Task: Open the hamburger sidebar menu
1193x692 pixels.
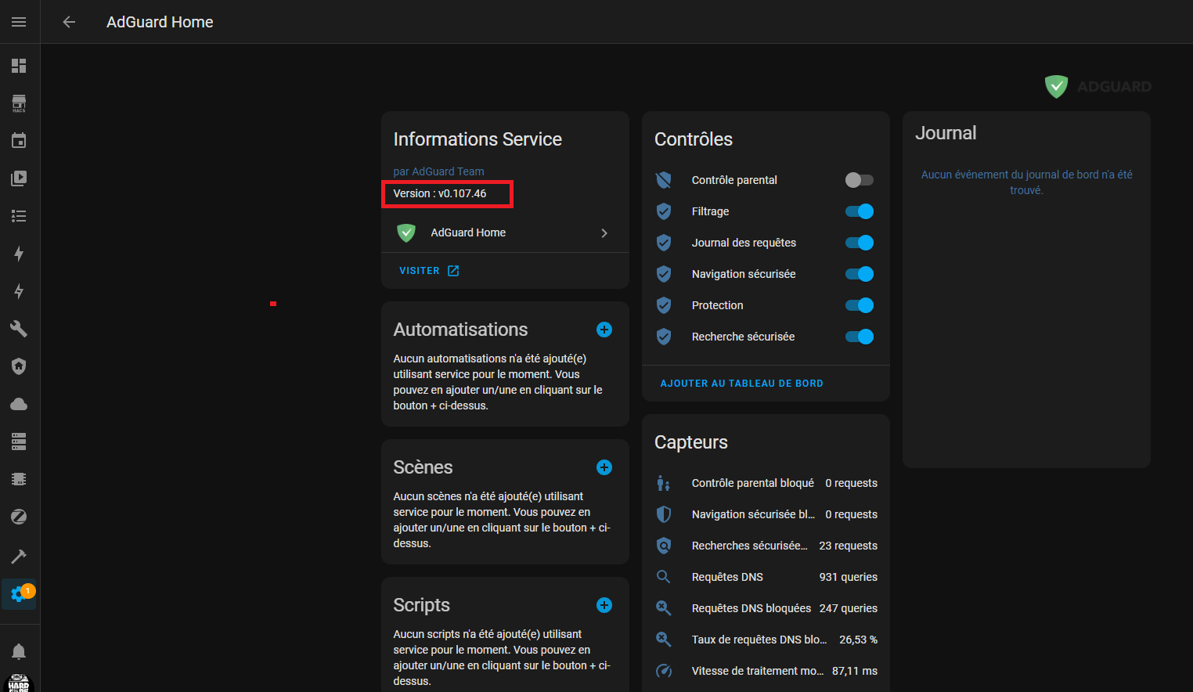Action: coord(19,22)
